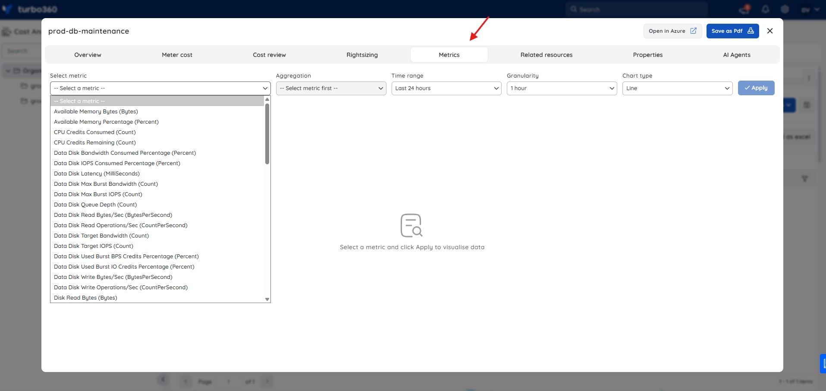This screenshot has height=391, width=826.
Task: Select Data Disk Bandwidth Consumed Percentage
Action: click(157, 153)
